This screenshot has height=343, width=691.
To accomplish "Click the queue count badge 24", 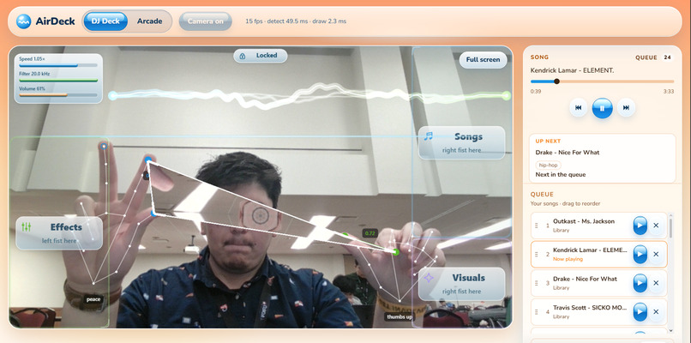I will [x=667, y=57].
